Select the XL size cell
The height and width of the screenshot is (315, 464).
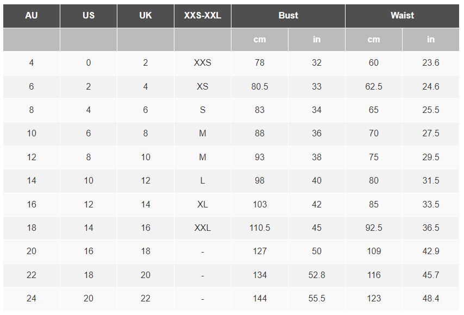tap(203, 204)
